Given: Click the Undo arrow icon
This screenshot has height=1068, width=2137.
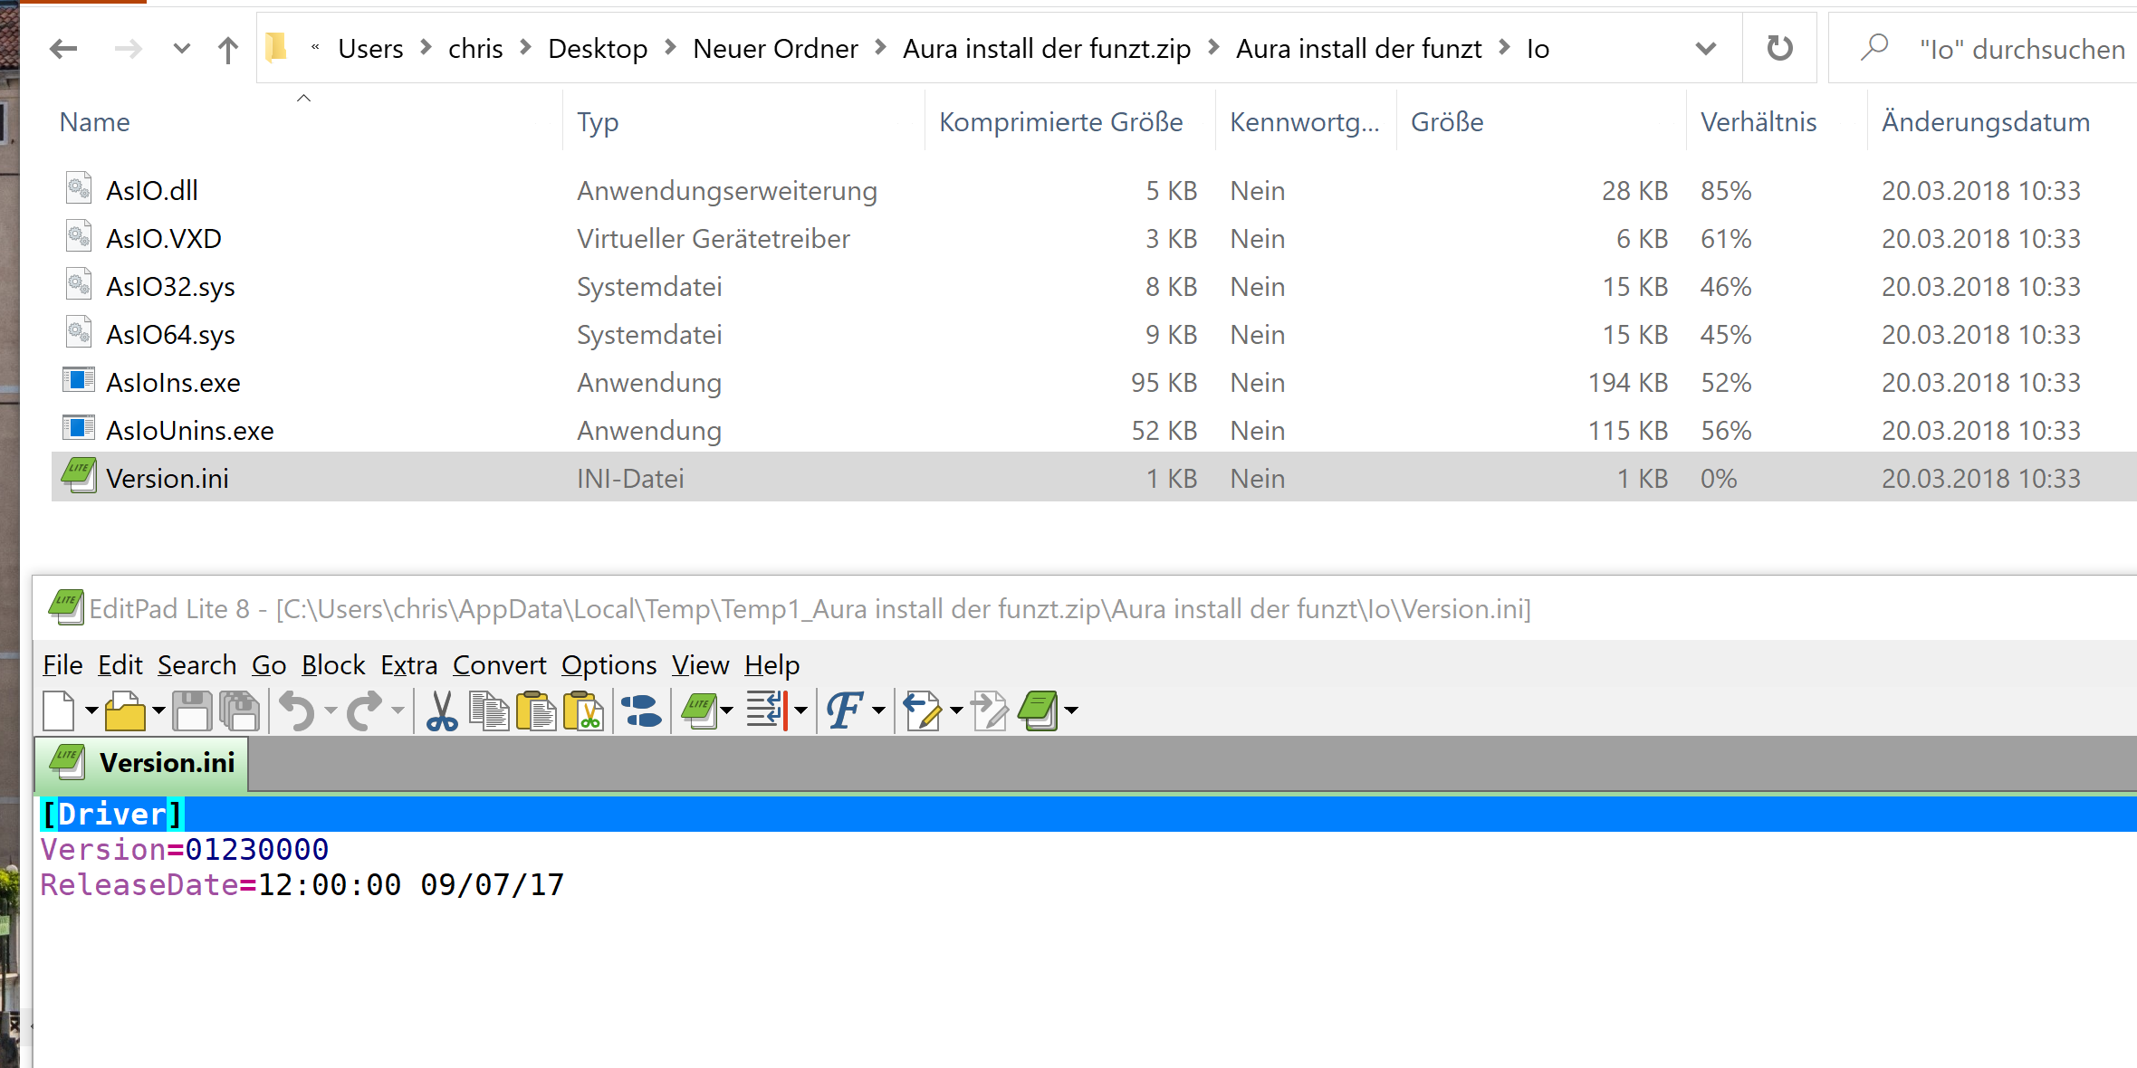Looking at the screenshot, I should point(297,710).
